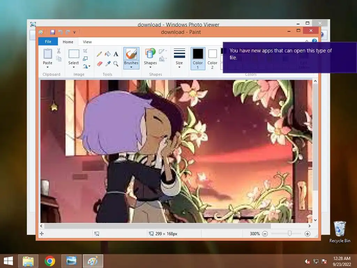Click the zoom slider handle
The width and height of the screenshot is (357, 268).
pyautogui.click(x=290, y=233)
